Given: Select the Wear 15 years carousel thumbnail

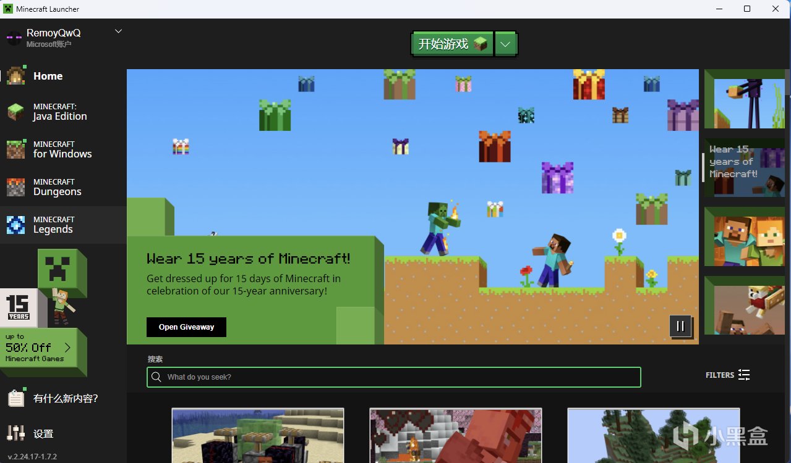Looking at the screenshot, I should 745,167.
